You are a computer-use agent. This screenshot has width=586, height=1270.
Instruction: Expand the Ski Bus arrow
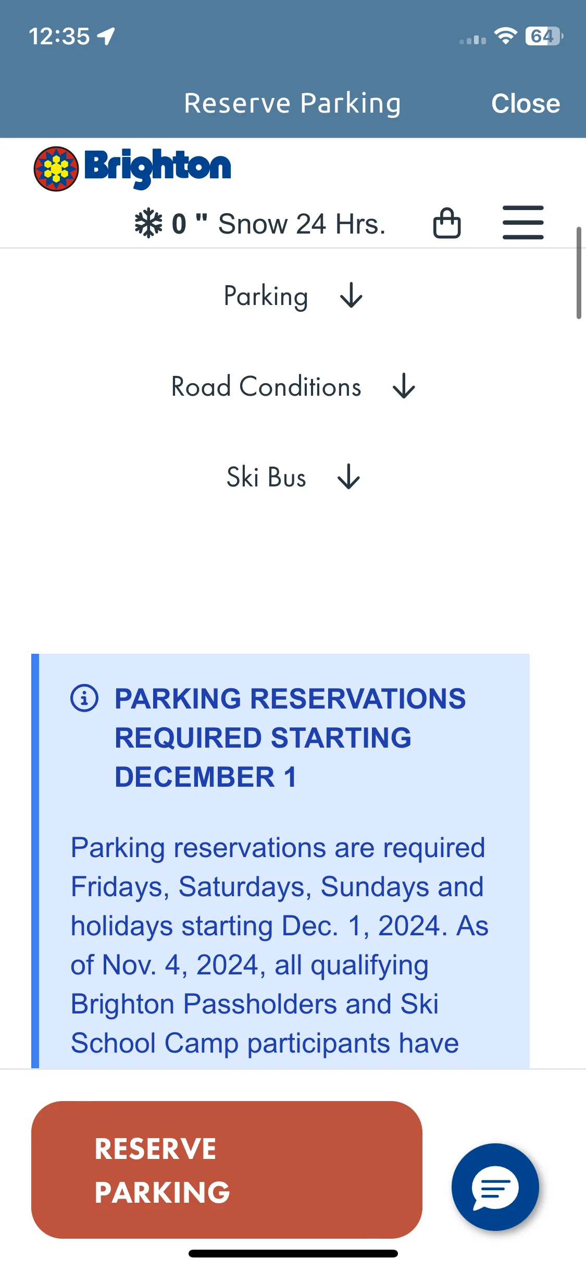[x=348, y=477]
